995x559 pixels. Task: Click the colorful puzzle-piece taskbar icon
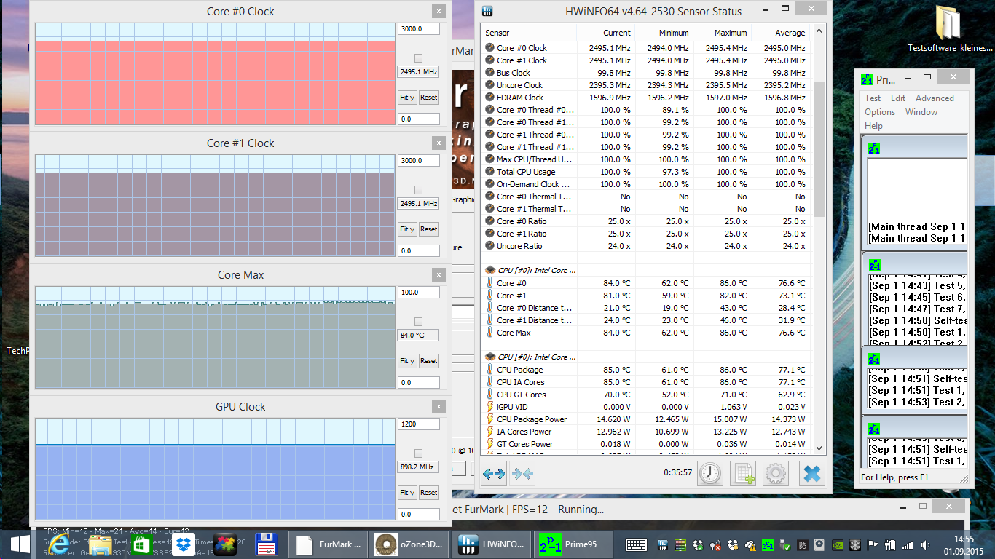(225, 544)
